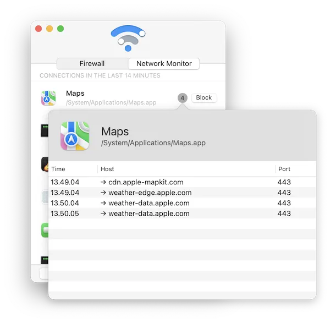Click the green Messages app icon

pos(45,230)
